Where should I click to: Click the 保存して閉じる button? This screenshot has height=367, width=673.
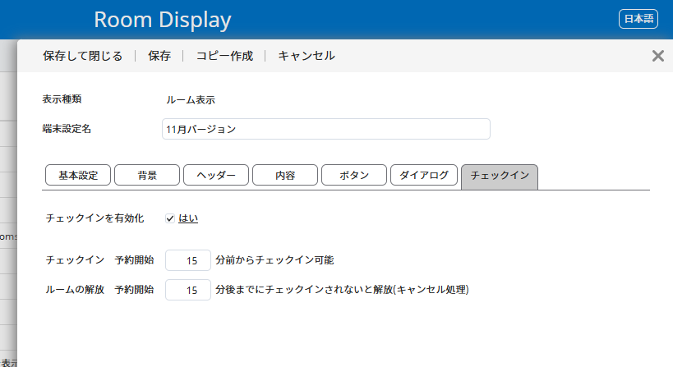point(82,56)
